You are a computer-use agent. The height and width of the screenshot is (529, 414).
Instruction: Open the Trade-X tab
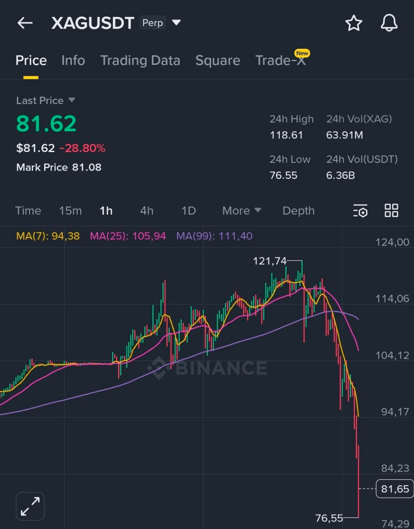pos(281,61)
